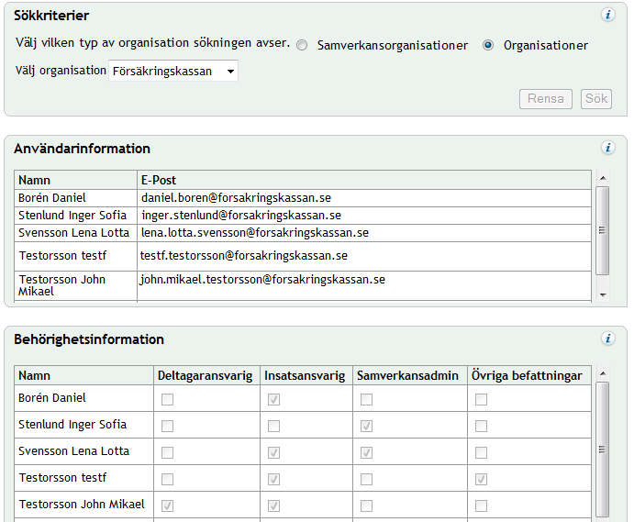The height and width of the screenshot is (522, 634).
Task: Toggle Övriga befattningar checkbox for Testorsson John Mikael
Action: coord(481,505)
